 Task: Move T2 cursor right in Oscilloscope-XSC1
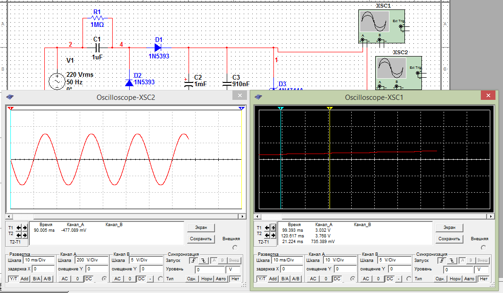[273, 236]
